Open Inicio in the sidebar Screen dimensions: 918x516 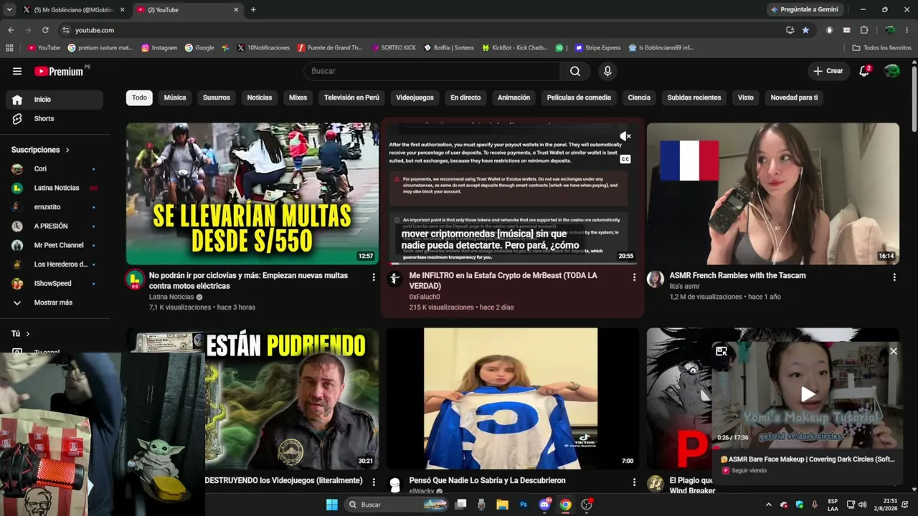(55, 100)
